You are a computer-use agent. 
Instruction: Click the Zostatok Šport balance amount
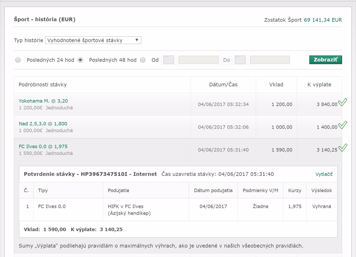[323, 20]
